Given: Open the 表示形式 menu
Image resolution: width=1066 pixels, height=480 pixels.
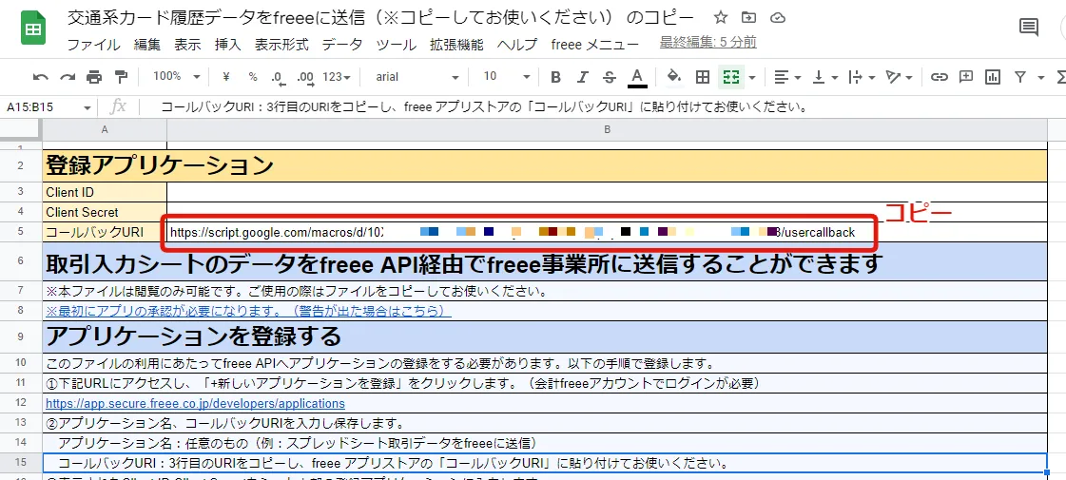Looking at the screenshot, I should point(281,45).
